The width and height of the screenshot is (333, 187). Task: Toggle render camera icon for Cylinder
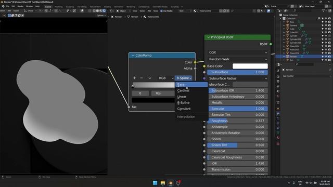click(329, 36)
